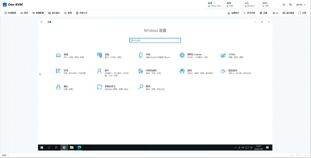Click the 中 input method indicator
Viewport: 311px width, 158px height.
click(x=251, y=148)
